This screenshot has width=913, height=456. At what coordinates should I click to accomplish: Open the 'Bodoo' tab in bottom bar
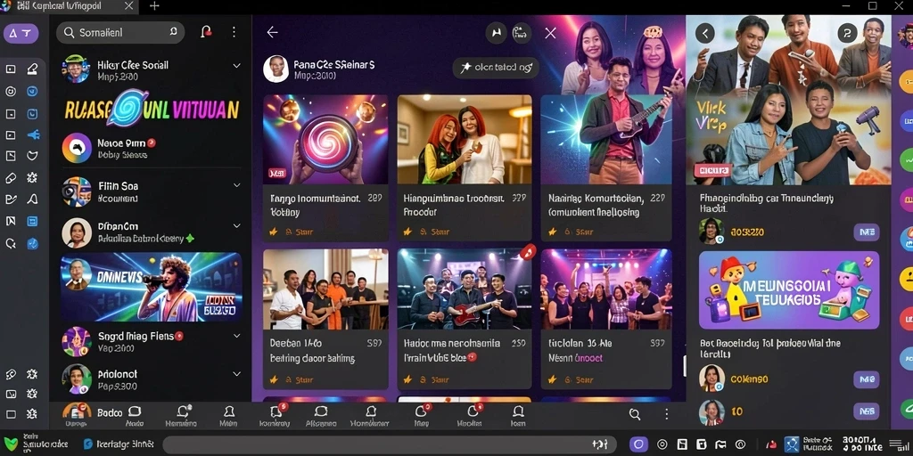click(110, 412)
